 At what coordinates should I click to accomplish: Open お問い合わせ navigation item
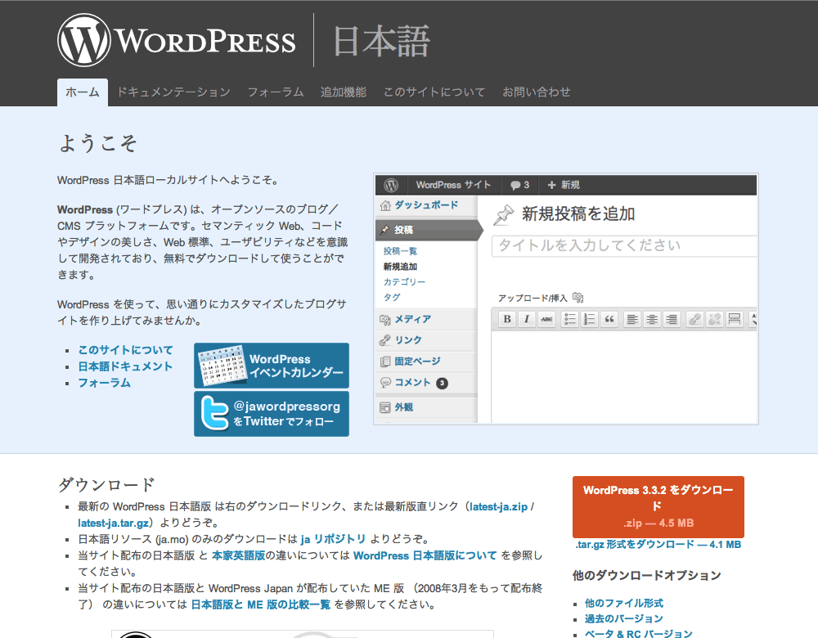[537, 92]
